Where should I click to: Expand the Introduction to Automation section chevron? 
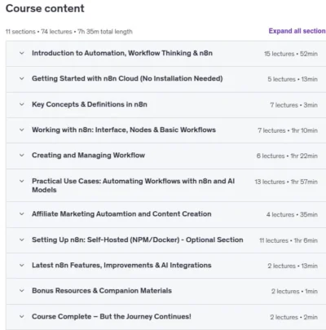click(22, 53)
